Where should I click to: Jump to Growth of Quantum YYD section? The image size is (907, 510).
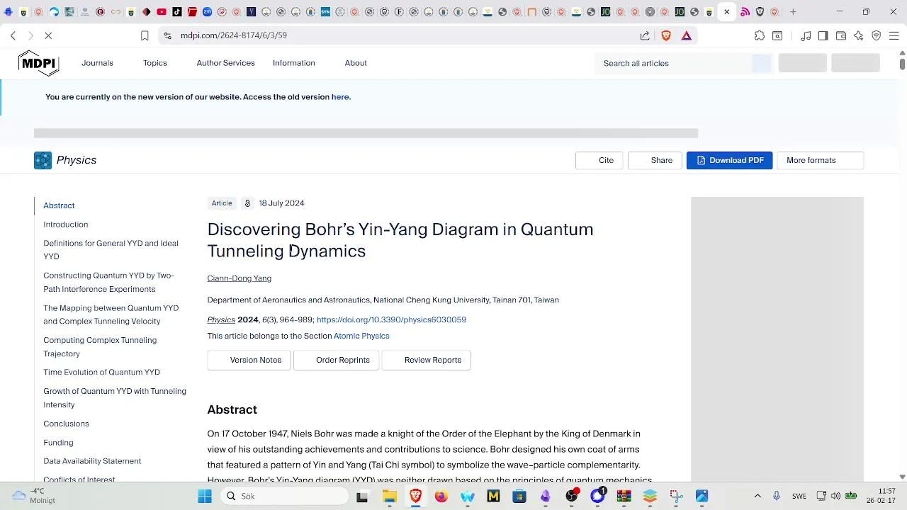click(x=115, y=397)
